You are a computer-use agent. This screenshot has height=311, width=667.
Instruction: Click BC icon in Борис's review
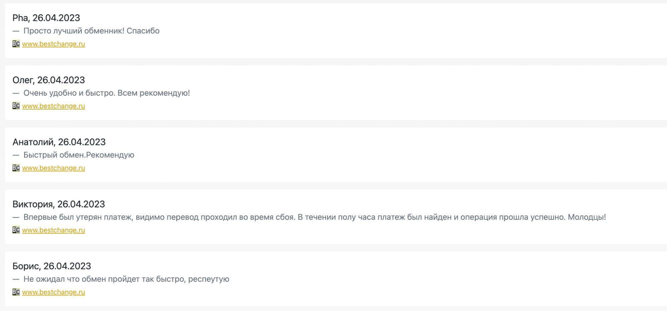[x=16, y=292]
